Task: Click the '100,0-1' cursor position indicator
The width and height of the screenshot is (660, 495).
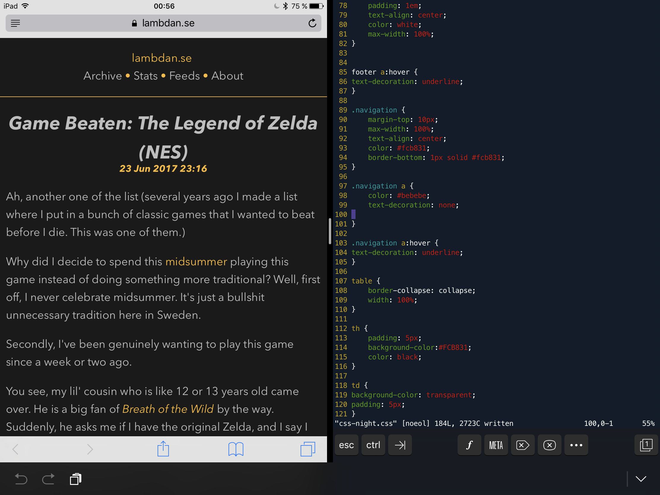Action: tap(598, 423)
